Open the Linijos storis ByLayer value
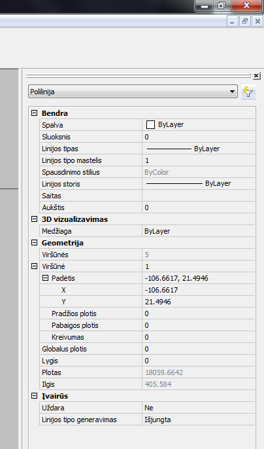This screenshot has height=449, width=264. point(198,184)
